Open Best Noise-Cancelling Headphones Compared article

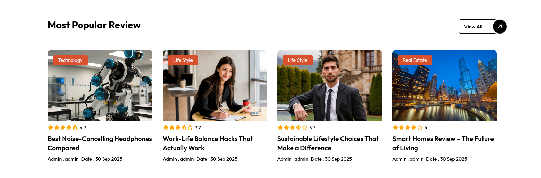[100, 143]
